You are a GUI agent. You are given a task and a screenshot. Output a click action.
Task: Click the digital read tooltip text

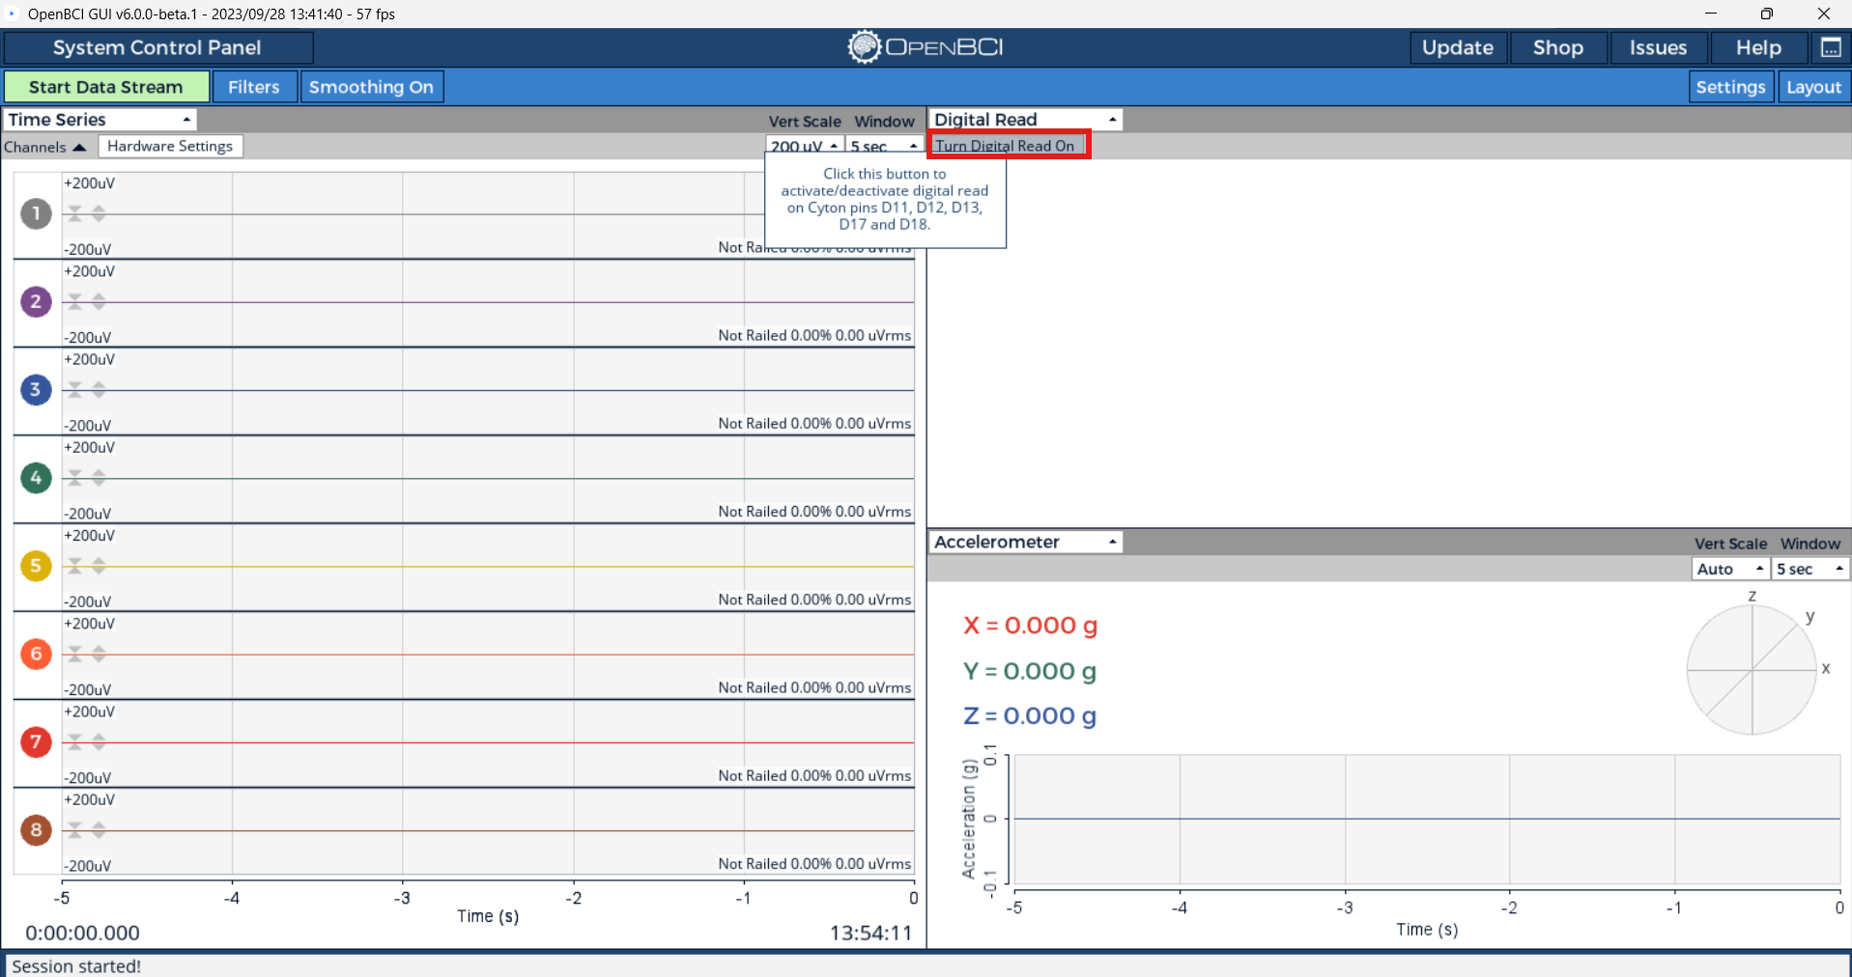coord(885,199)
